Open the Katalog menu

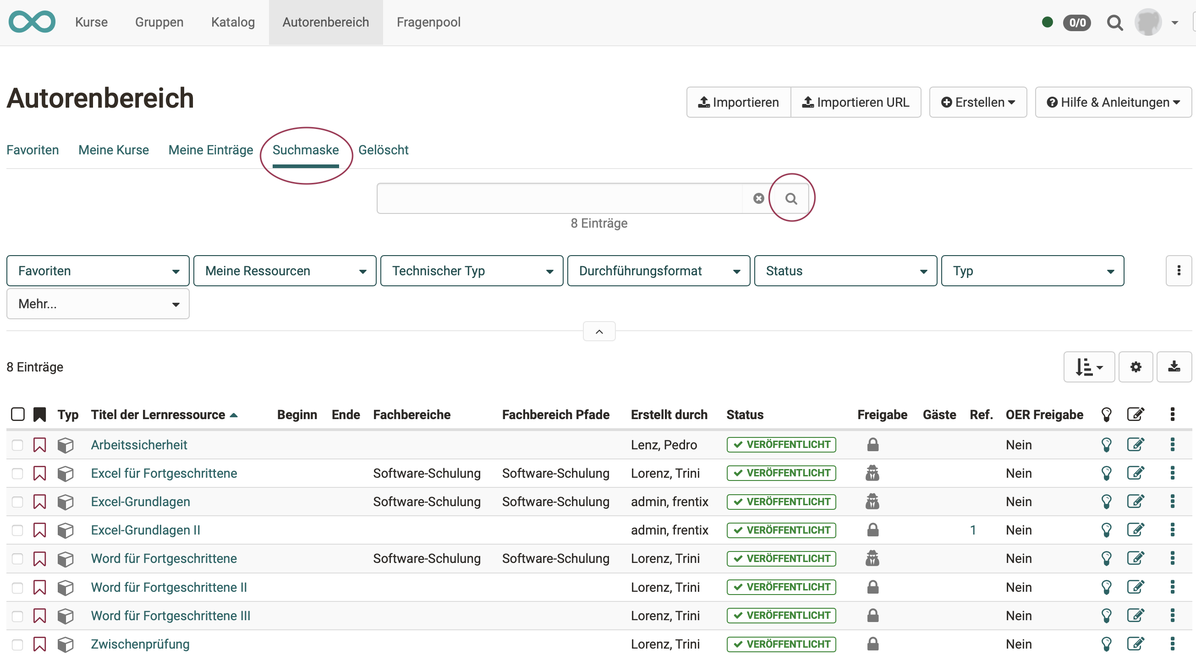233,22
